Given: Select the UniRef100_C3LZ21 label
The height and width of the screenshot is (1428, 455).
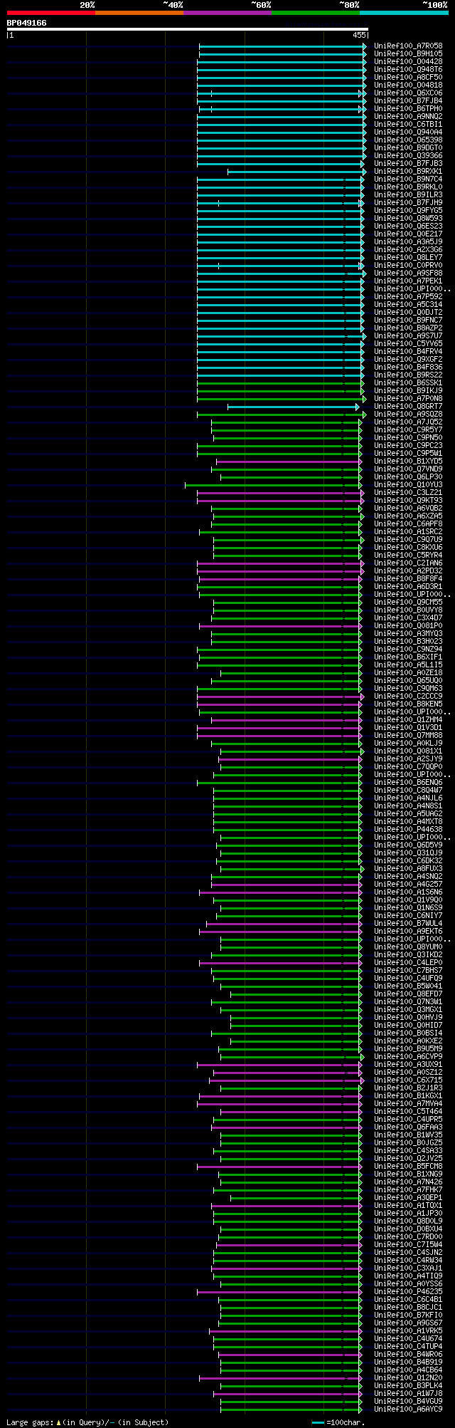Looking at the screenshot, I should coord(408,493).
